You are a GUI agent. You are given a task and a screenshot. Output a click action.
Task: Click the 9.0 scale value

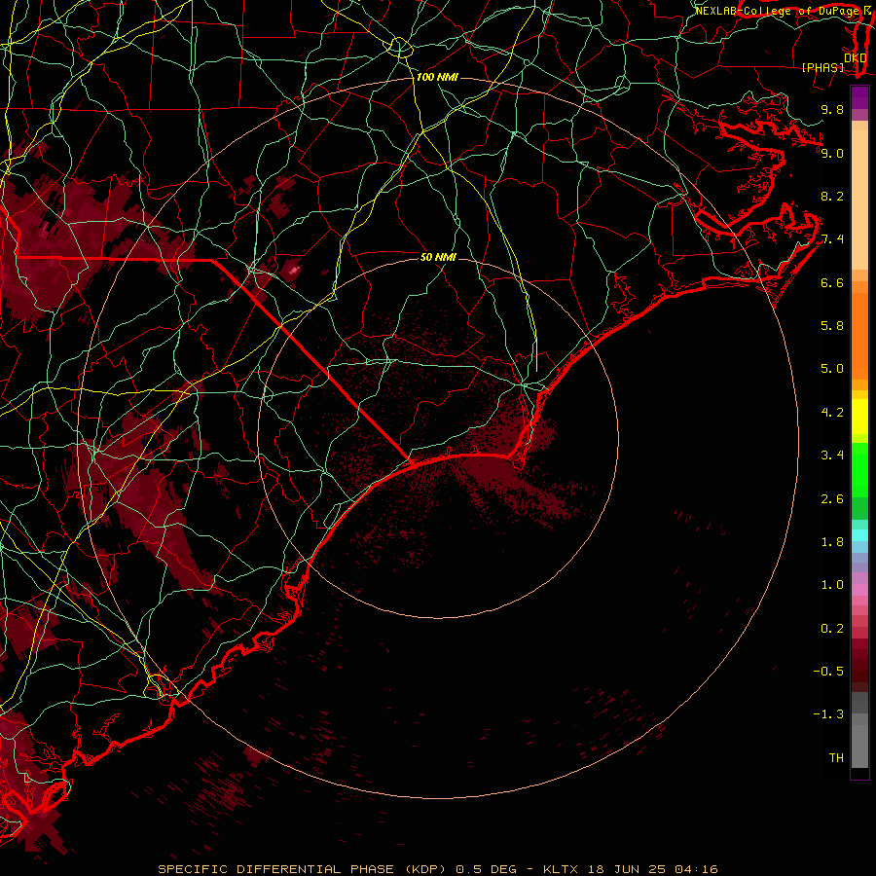832,153
